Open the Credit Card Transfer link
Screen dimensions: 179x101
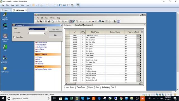[x=40, y=64]
